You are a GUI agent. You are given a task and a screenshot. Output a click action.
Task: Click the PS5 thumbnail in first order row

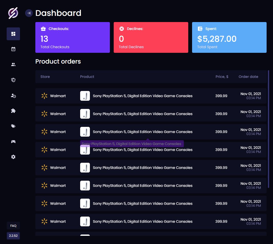click(85, 96)
